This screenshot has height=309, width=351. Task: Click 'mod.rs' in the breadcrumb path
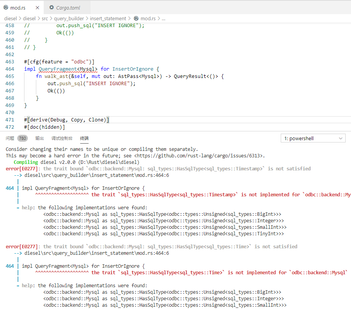148,19
